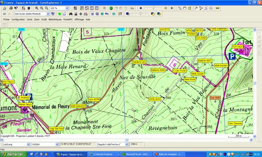Click the Sabliere nez waypoint label

(139, 62)
